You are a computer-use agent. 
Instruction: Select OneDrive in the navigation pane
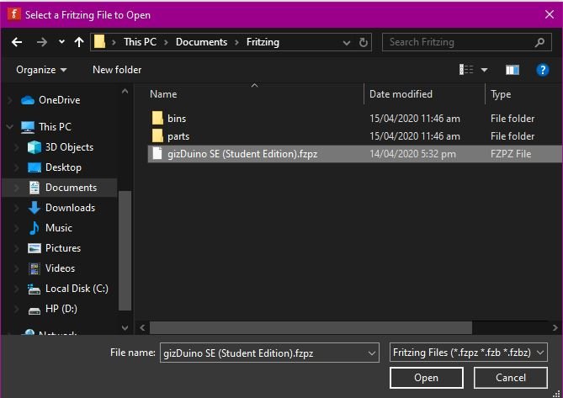pyautogui.click(x=60, y=100)
